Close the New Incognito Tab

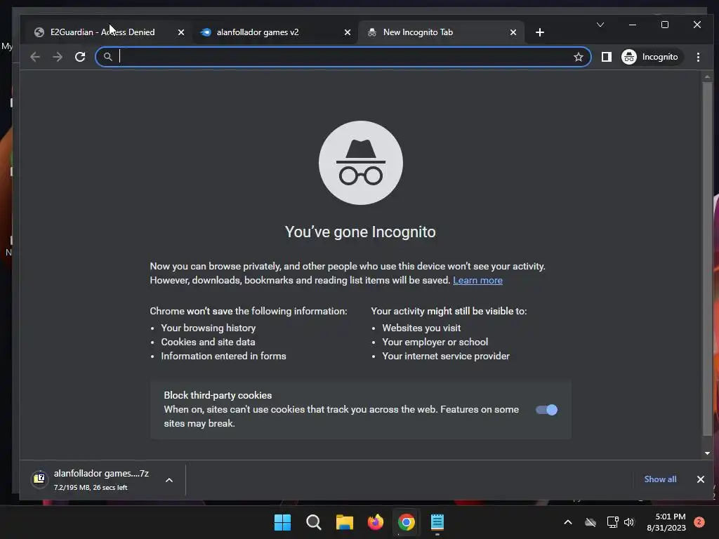(x=513, y=32)
